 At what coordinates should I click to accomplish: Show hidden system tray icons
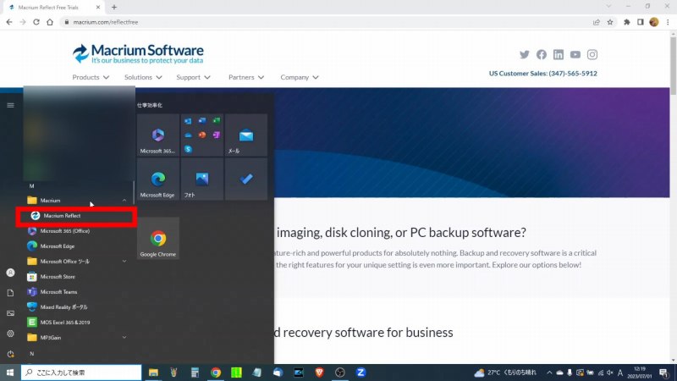(x=549, y=373)
